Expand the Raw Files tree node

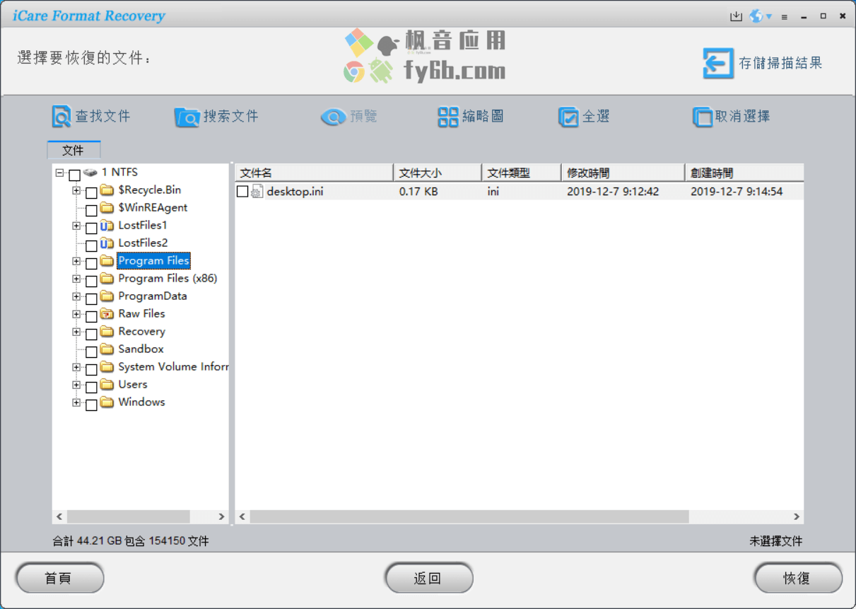(76, 314)
